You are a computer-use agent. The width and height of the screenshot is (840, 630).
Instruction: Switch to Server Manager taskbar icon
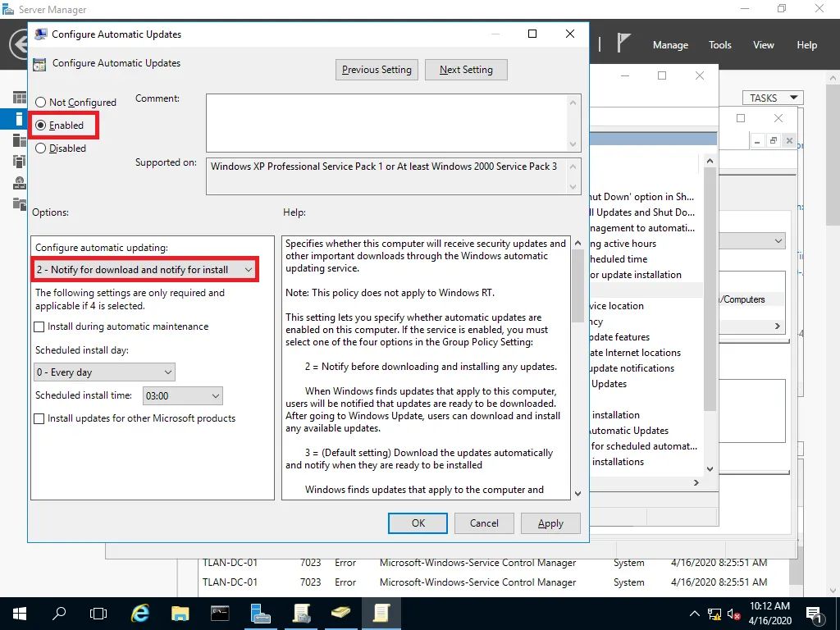pyautogui.click(x=260, y=613)
